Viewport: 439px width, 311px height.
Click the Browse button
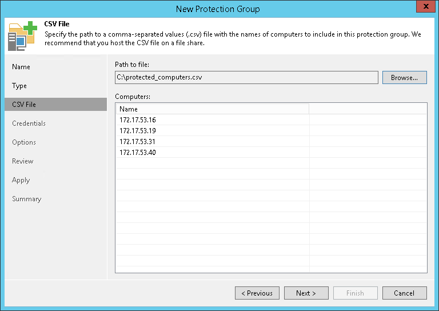pyautogui.click(x=404, y=77)
